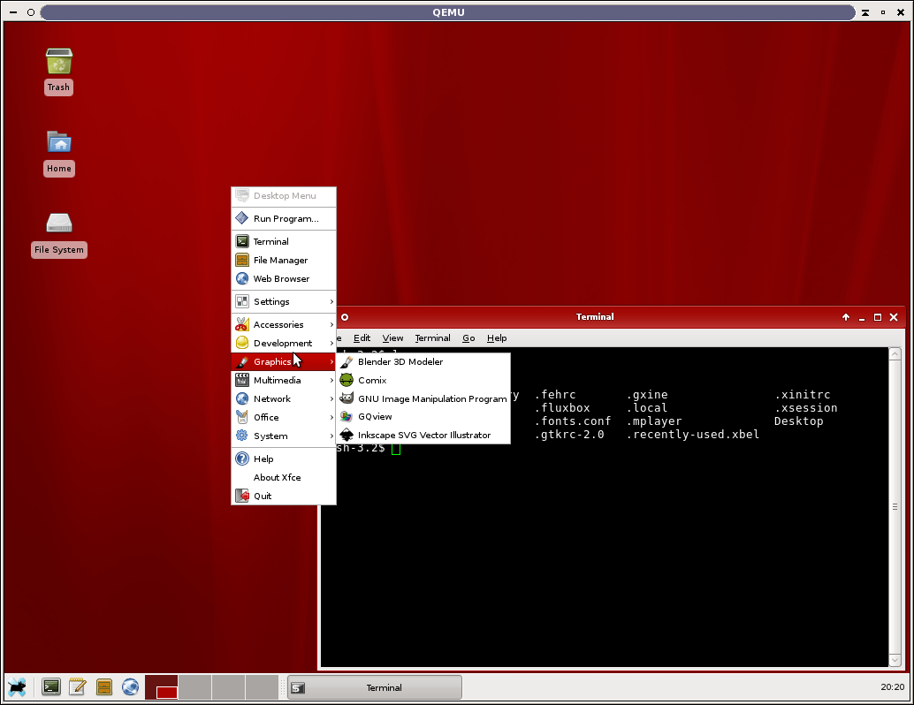Open the File System desktop icon
The height and width of the screenshot is (705, 914).
click(x=59, y=223)
